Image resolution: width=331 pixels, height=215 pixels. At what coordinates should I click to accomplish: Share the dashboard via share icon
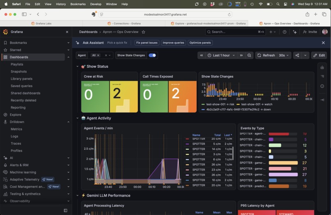click(297, 55)
